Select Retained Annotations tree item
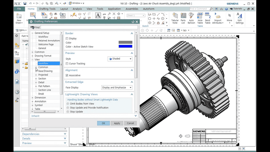 pos(49,41)
